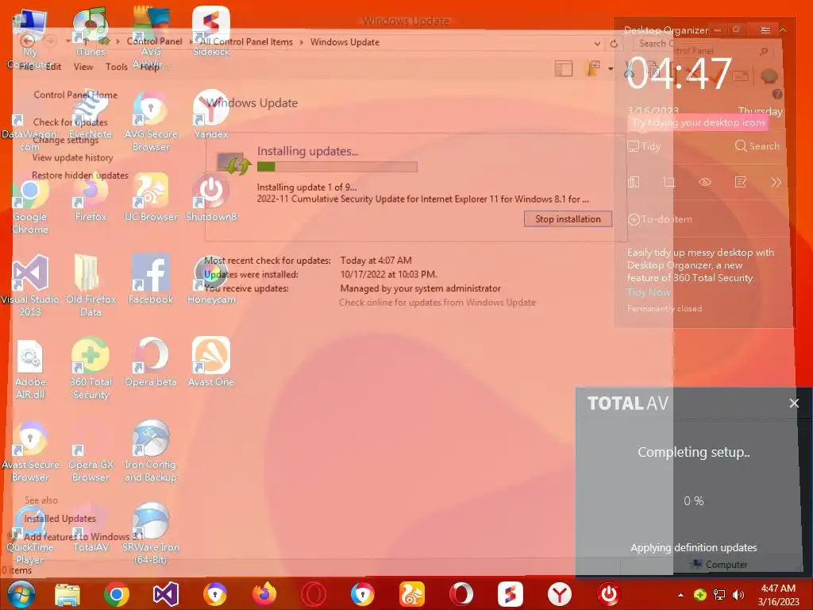The image size is (813, 610).
Task: Select the Yandex desktop shortcut
Action: tap(211, 114)
